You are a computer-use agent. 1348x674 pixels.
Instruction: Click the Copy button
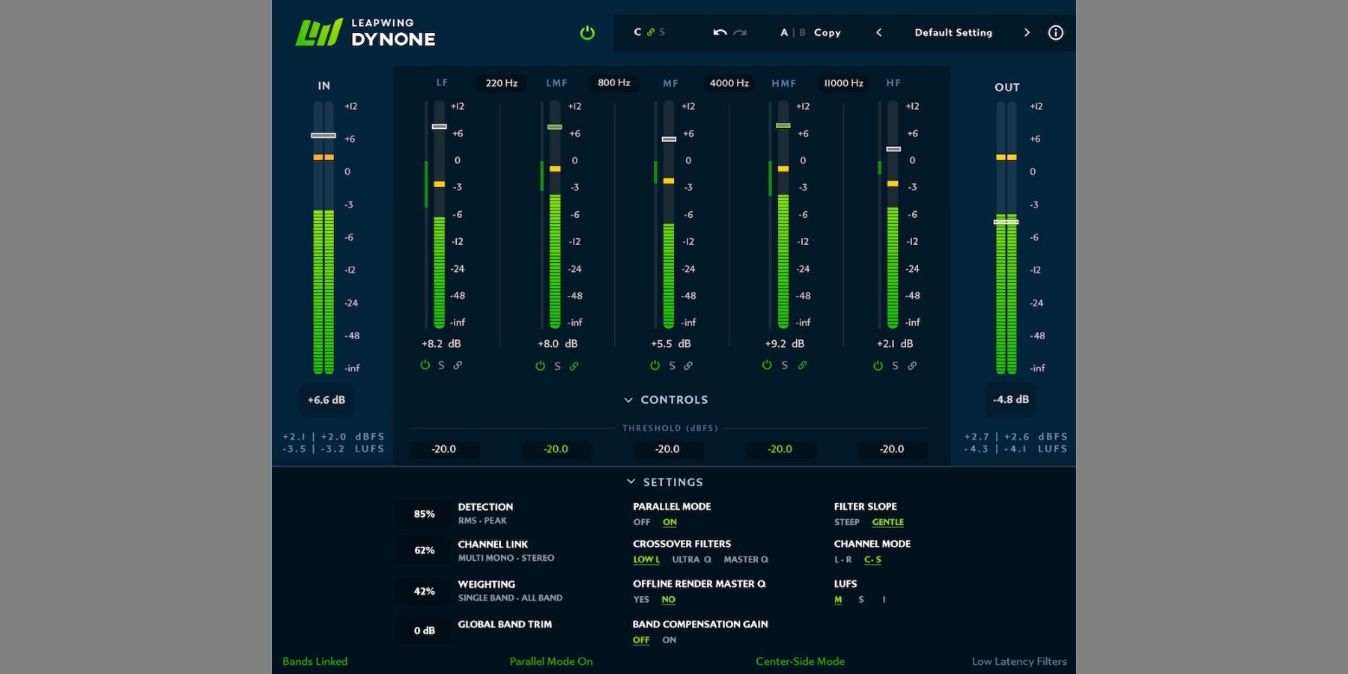click(x=827, y=33)
